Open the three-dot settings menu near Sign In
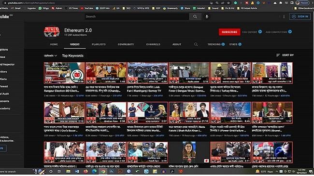Image resolution: width=314 pixels, height=176 pixels. click(x=284, y=16)
